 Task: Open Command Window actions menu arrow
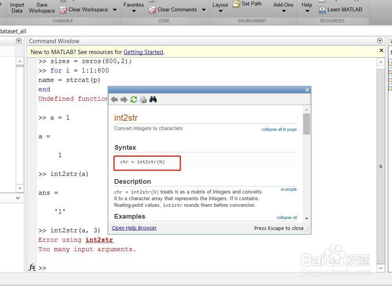click(380, 41)
